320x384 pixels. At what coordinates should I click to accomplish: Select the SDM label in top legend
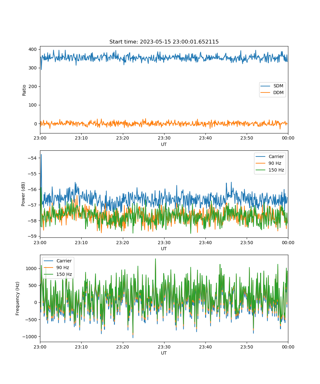coord(278,86)
